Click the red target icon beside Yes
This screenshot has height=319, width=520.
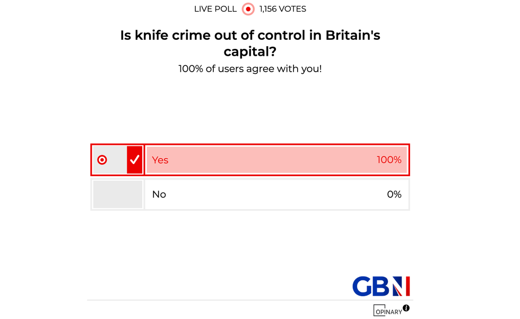102,160
